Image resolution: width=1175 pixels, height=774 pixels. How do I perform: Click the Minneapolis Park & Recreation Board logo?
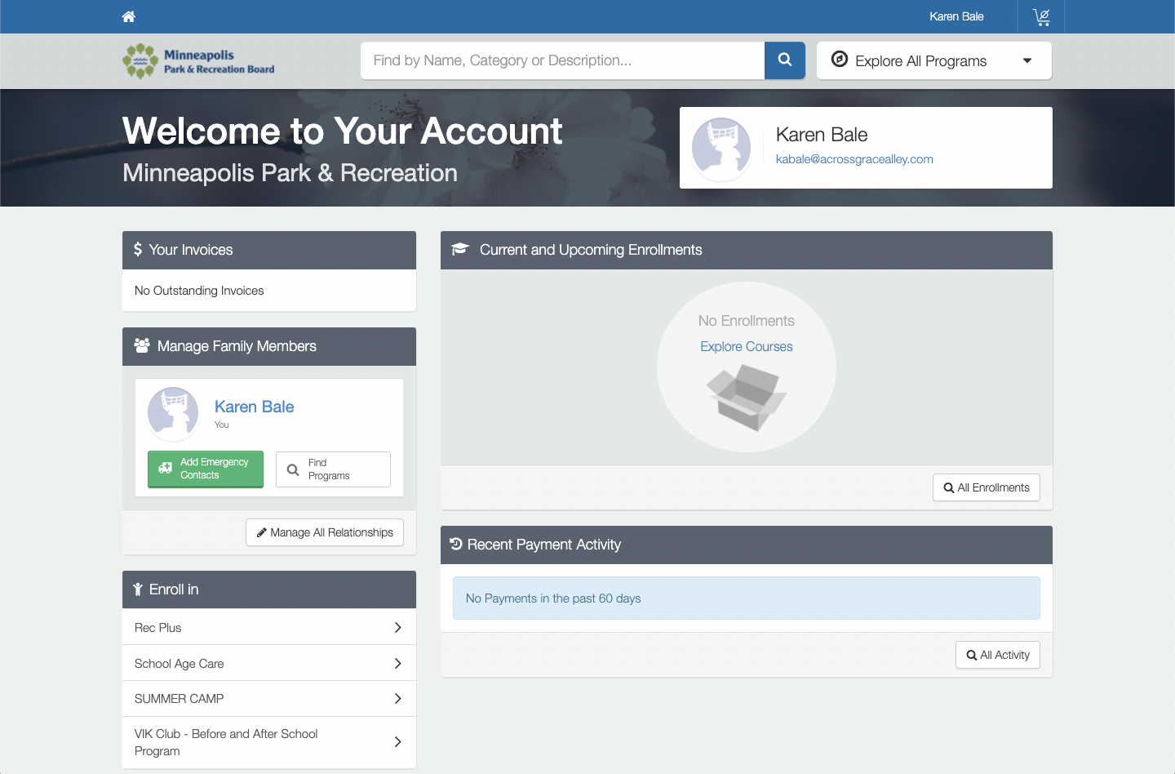click(199, 61)
